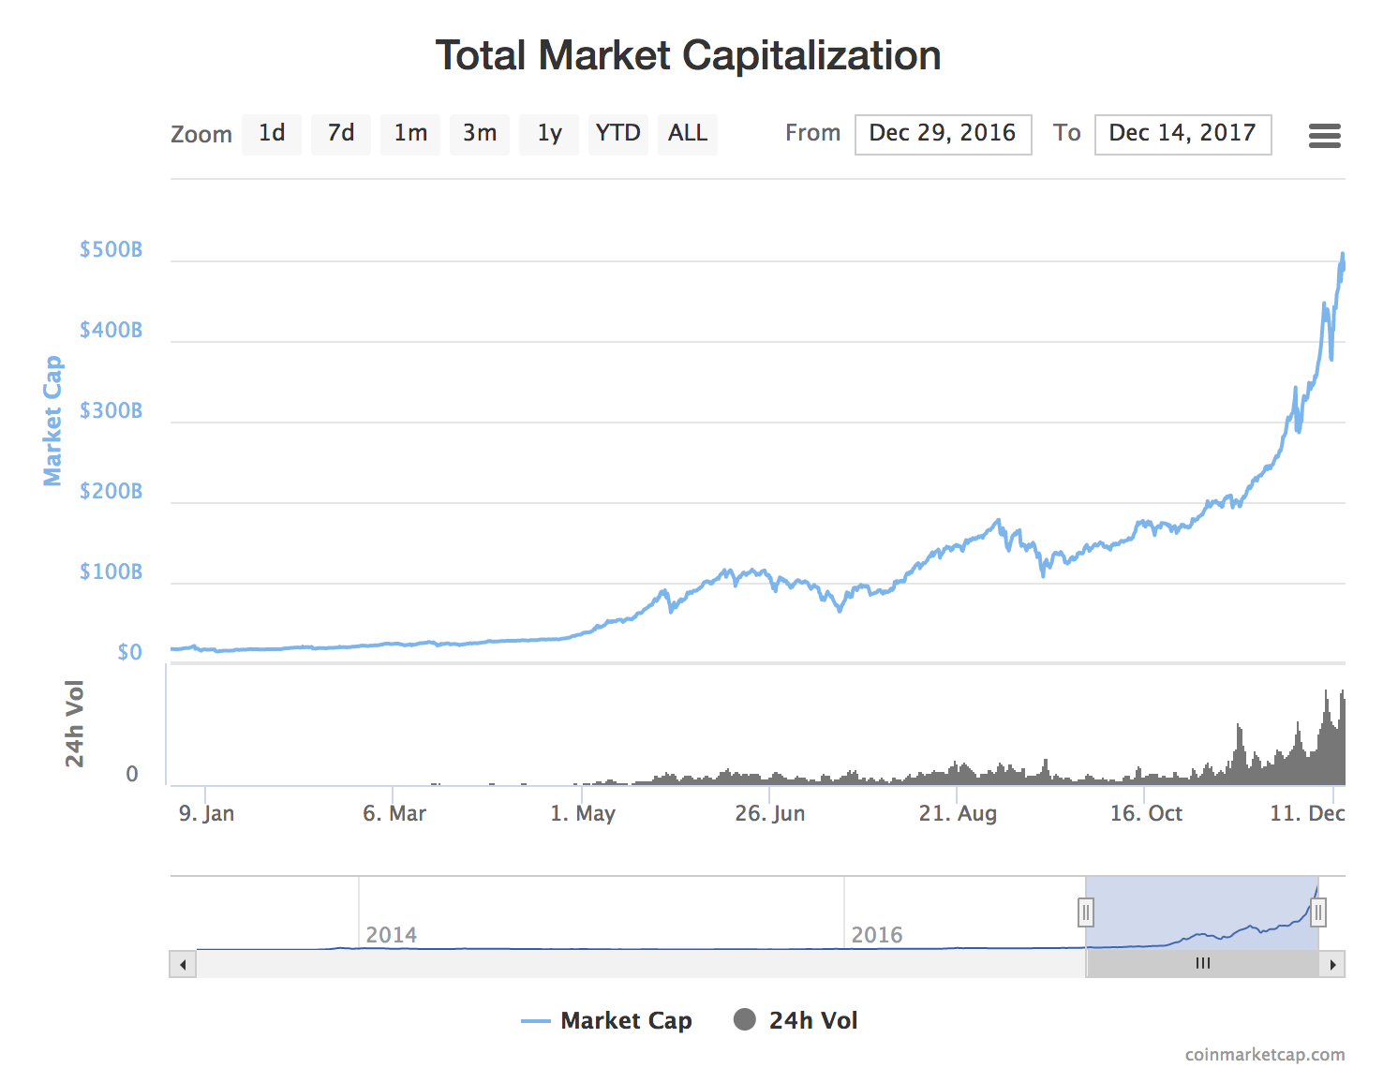1398x1068 pixels.
Task: Toggle the 24h Vol legend series
Action: click(796, 1020)
